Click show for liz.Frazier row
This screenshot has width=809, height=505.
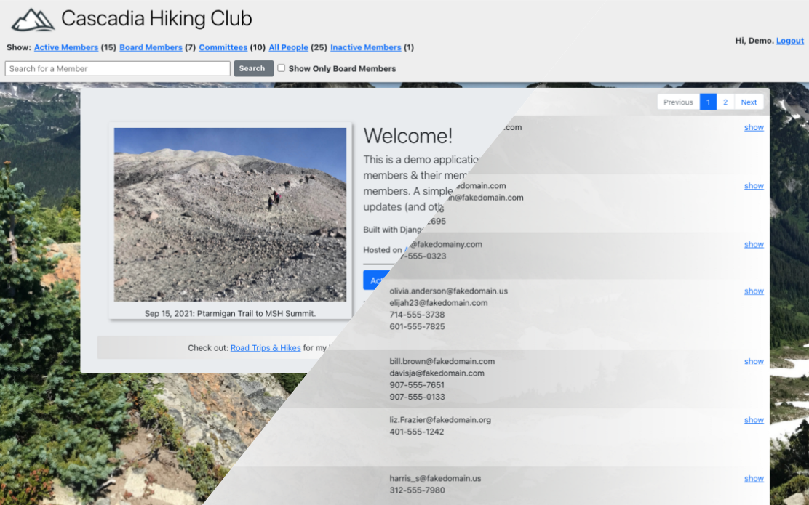(x=754, y=420)
